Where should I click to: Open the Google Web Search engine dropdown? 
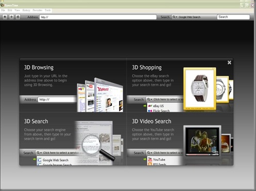click(x=194, y=17)
